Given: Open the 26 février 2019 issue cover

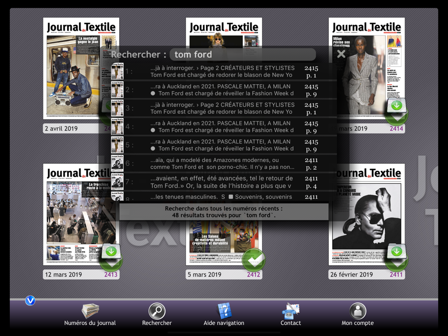Looking at the screenshot, I should point(366,214).
